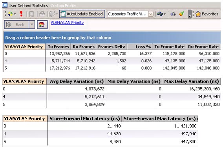The height and width of the screenshot is (149, 223).
Task: Click the User Defined Statistics window icon
Action: click(5, 5)
